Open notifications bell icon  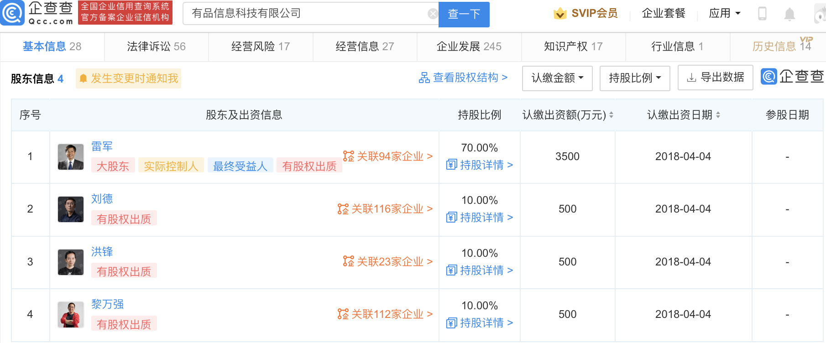click(x=789, y=14)
